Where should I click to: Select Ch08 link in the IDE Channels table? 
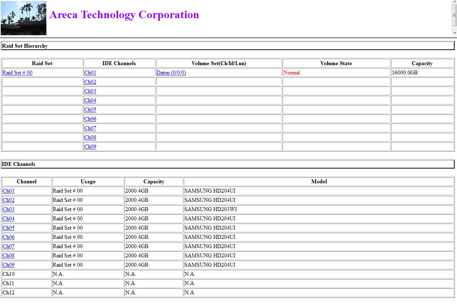[9, 256]
